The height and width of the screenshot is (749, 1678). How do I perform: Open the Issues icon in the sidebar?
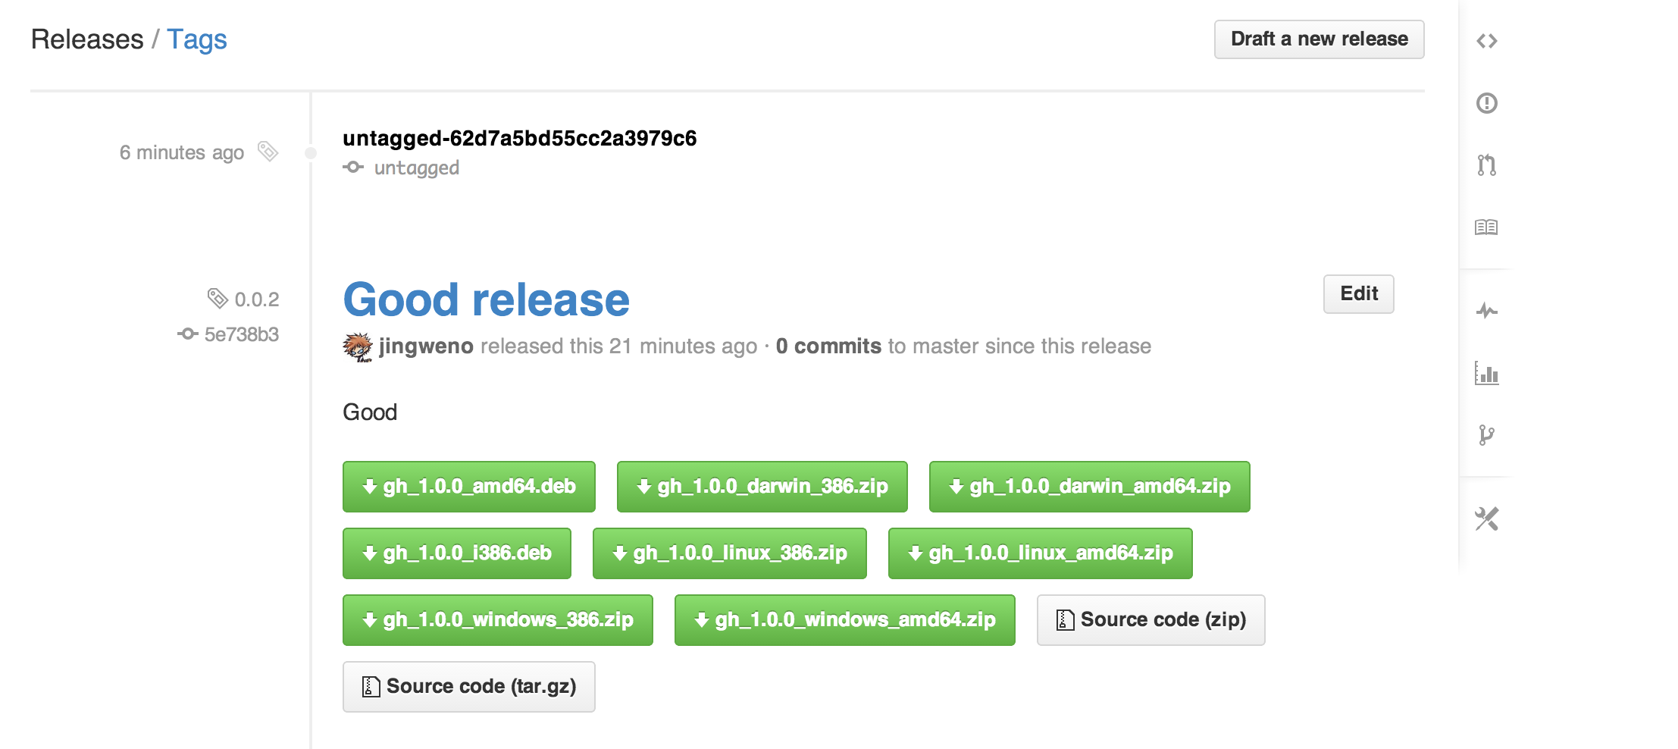[x=1486, y=103]
